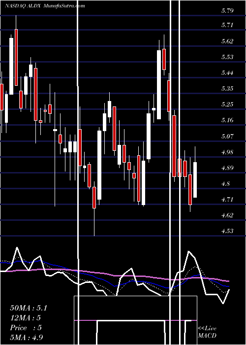Click the 4.62 price axis label

coord(227,215)
